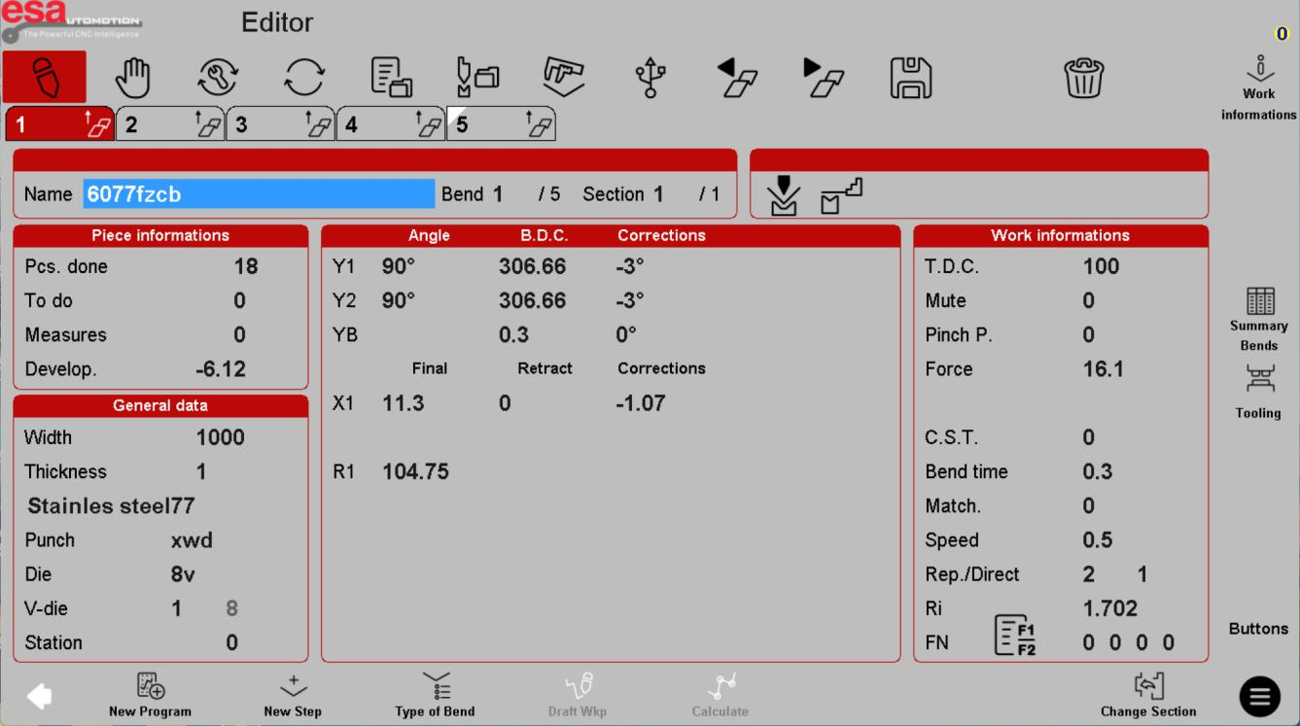This screenshot has width=1300, height=726.
Task: Open Tooling side button
Action: [x=1259, y=393]
